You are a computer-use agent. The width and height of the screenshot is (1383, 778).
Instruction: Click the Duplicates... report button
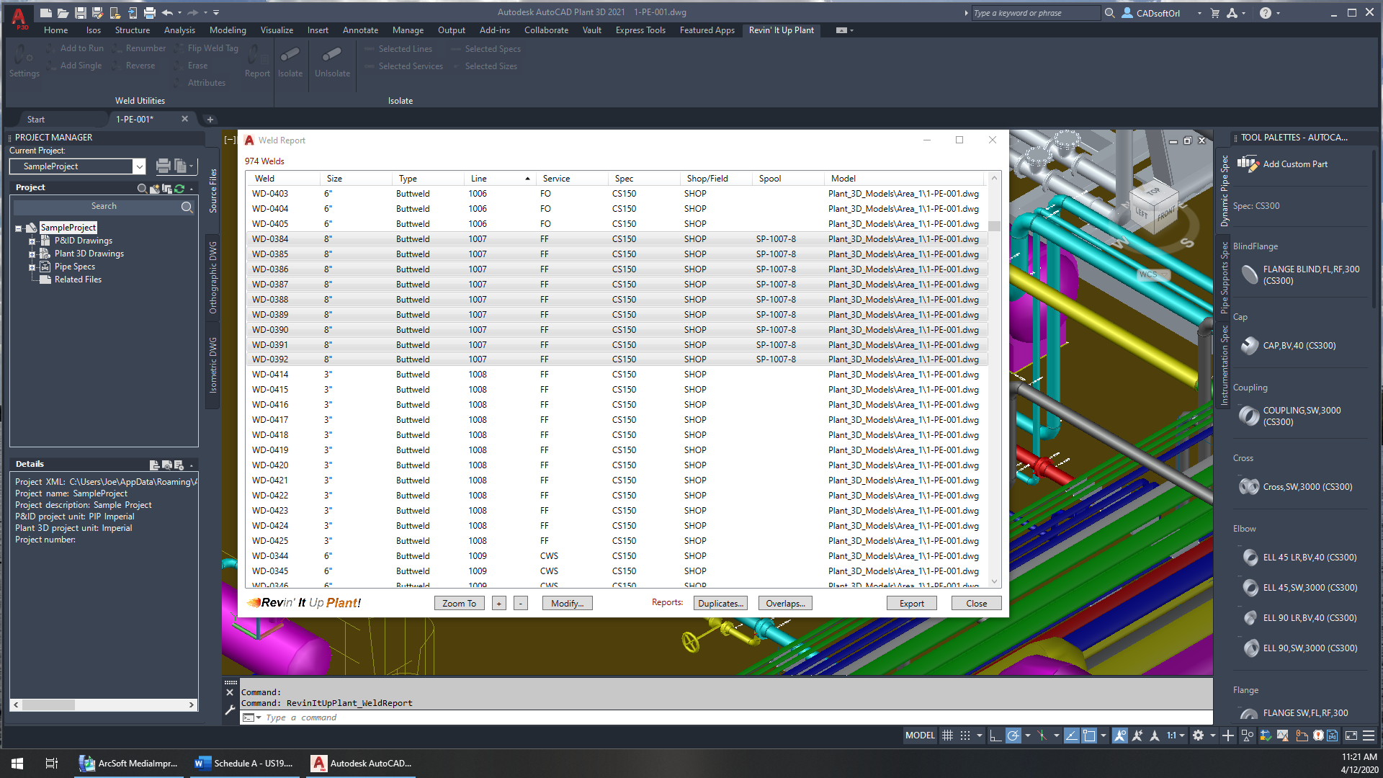720,604
